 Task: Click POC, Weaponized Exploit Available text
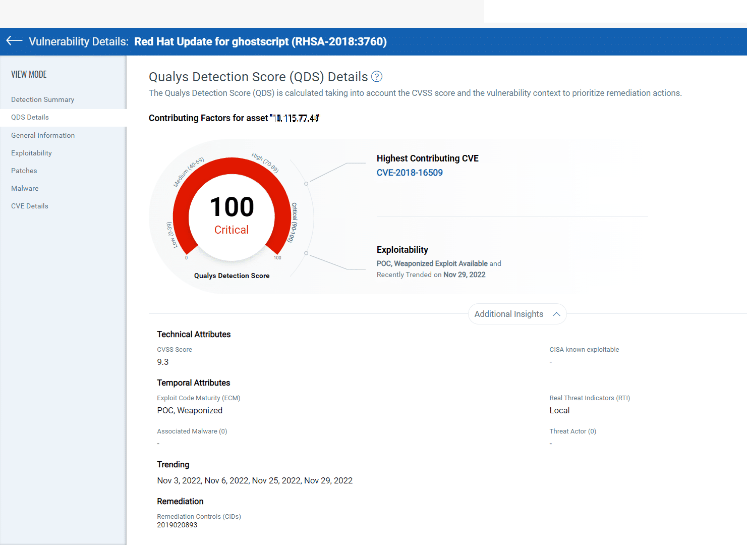pos(432,263)
